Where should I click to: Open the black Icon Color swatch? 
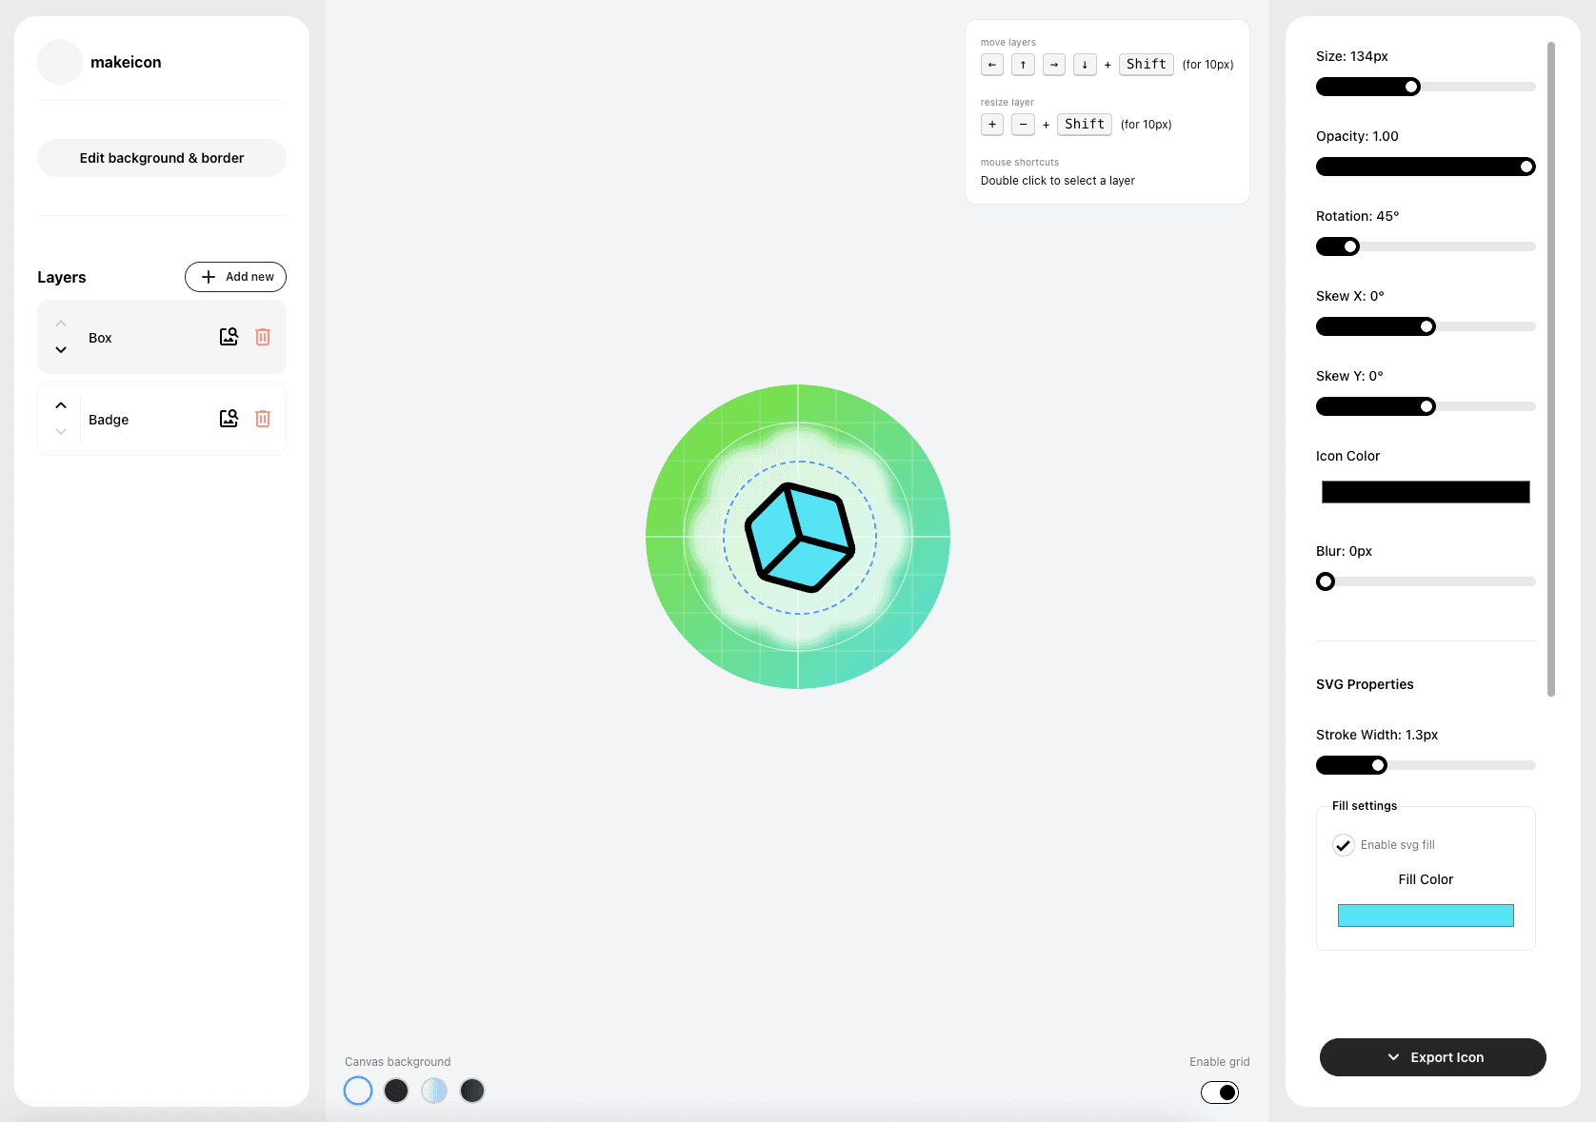[1426, 492]
